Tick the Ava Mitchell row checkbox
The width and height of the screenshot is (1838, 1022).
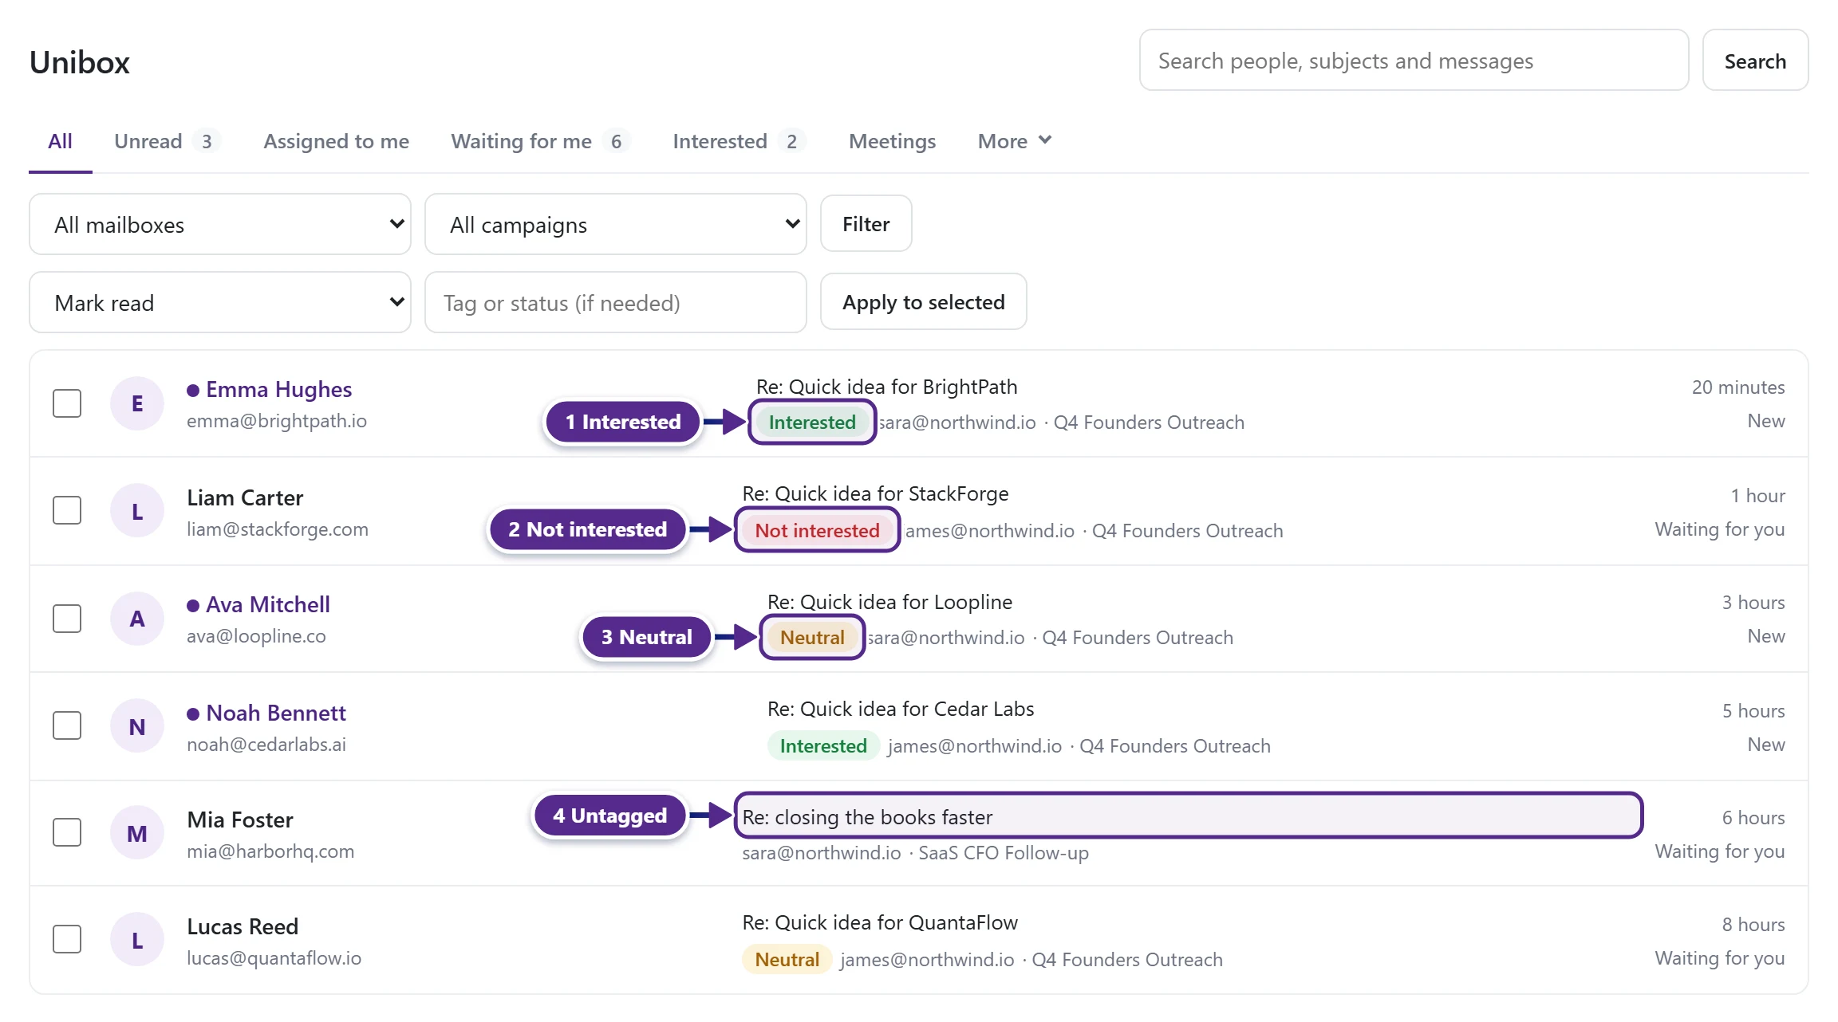point(67,619)
